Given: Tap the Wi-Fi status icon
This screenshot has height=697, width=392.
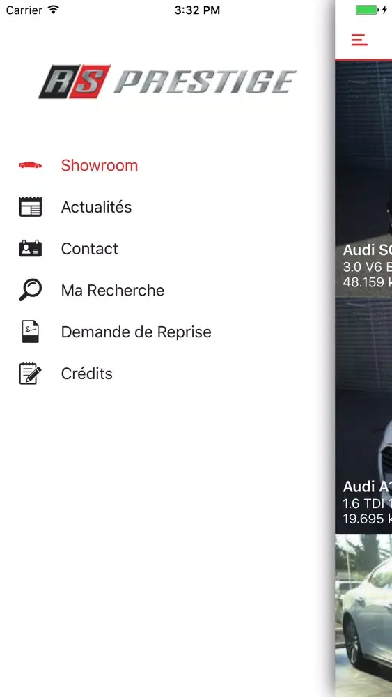Looking at the screenshot, I should point(54,9).
